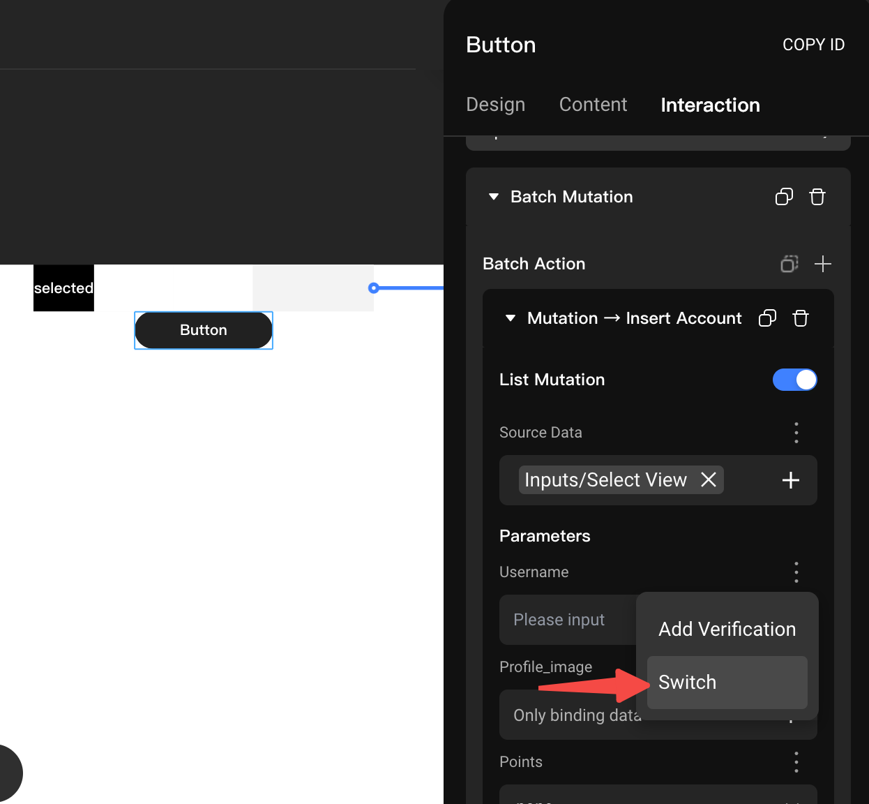Image resolution: width=869 pixels, height=804 pixels.
Task: Duplicate the Batch Mutation action
Action: coord(784,197)
